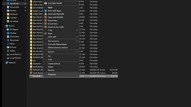Image resolution: width=191 pixels, height=107 pixels.
Task: Select Documents under This PC
Action: 14,37
